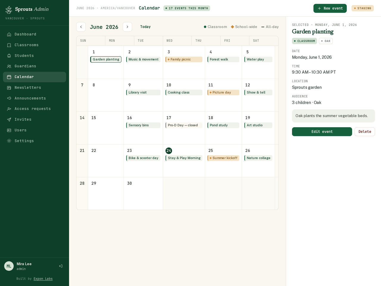This screenshot has width=381, height=286.
Task: Open the Students page
Action: [x=35, y=56]
